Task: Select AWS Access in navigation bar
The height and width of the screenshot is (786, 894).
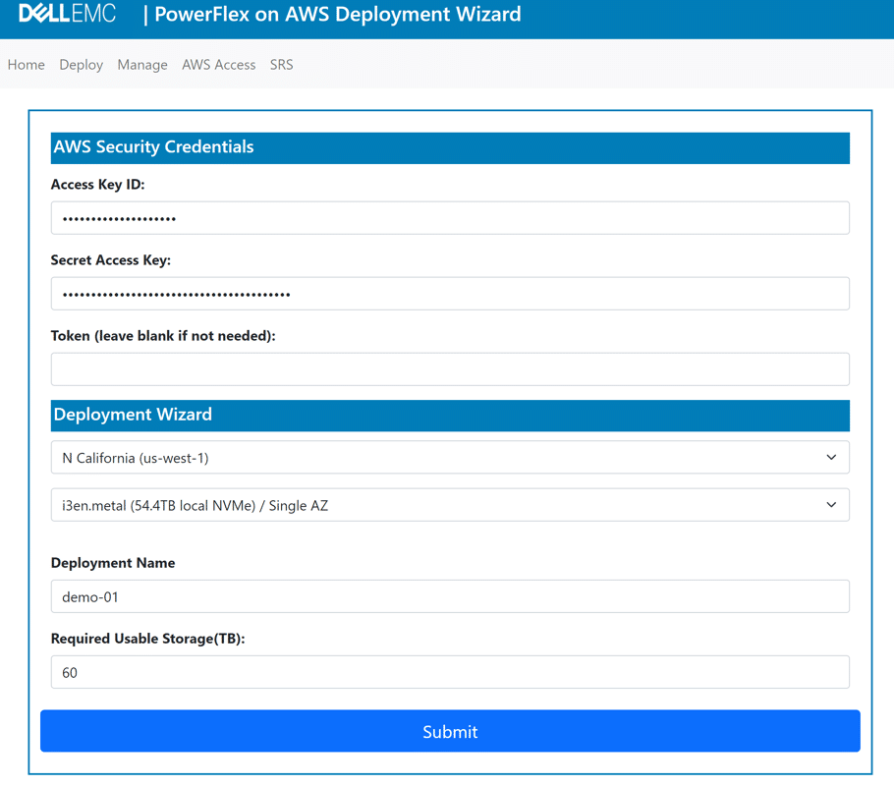Action: point(219,65)
